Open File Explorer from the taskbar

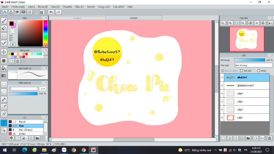[44, 150]
